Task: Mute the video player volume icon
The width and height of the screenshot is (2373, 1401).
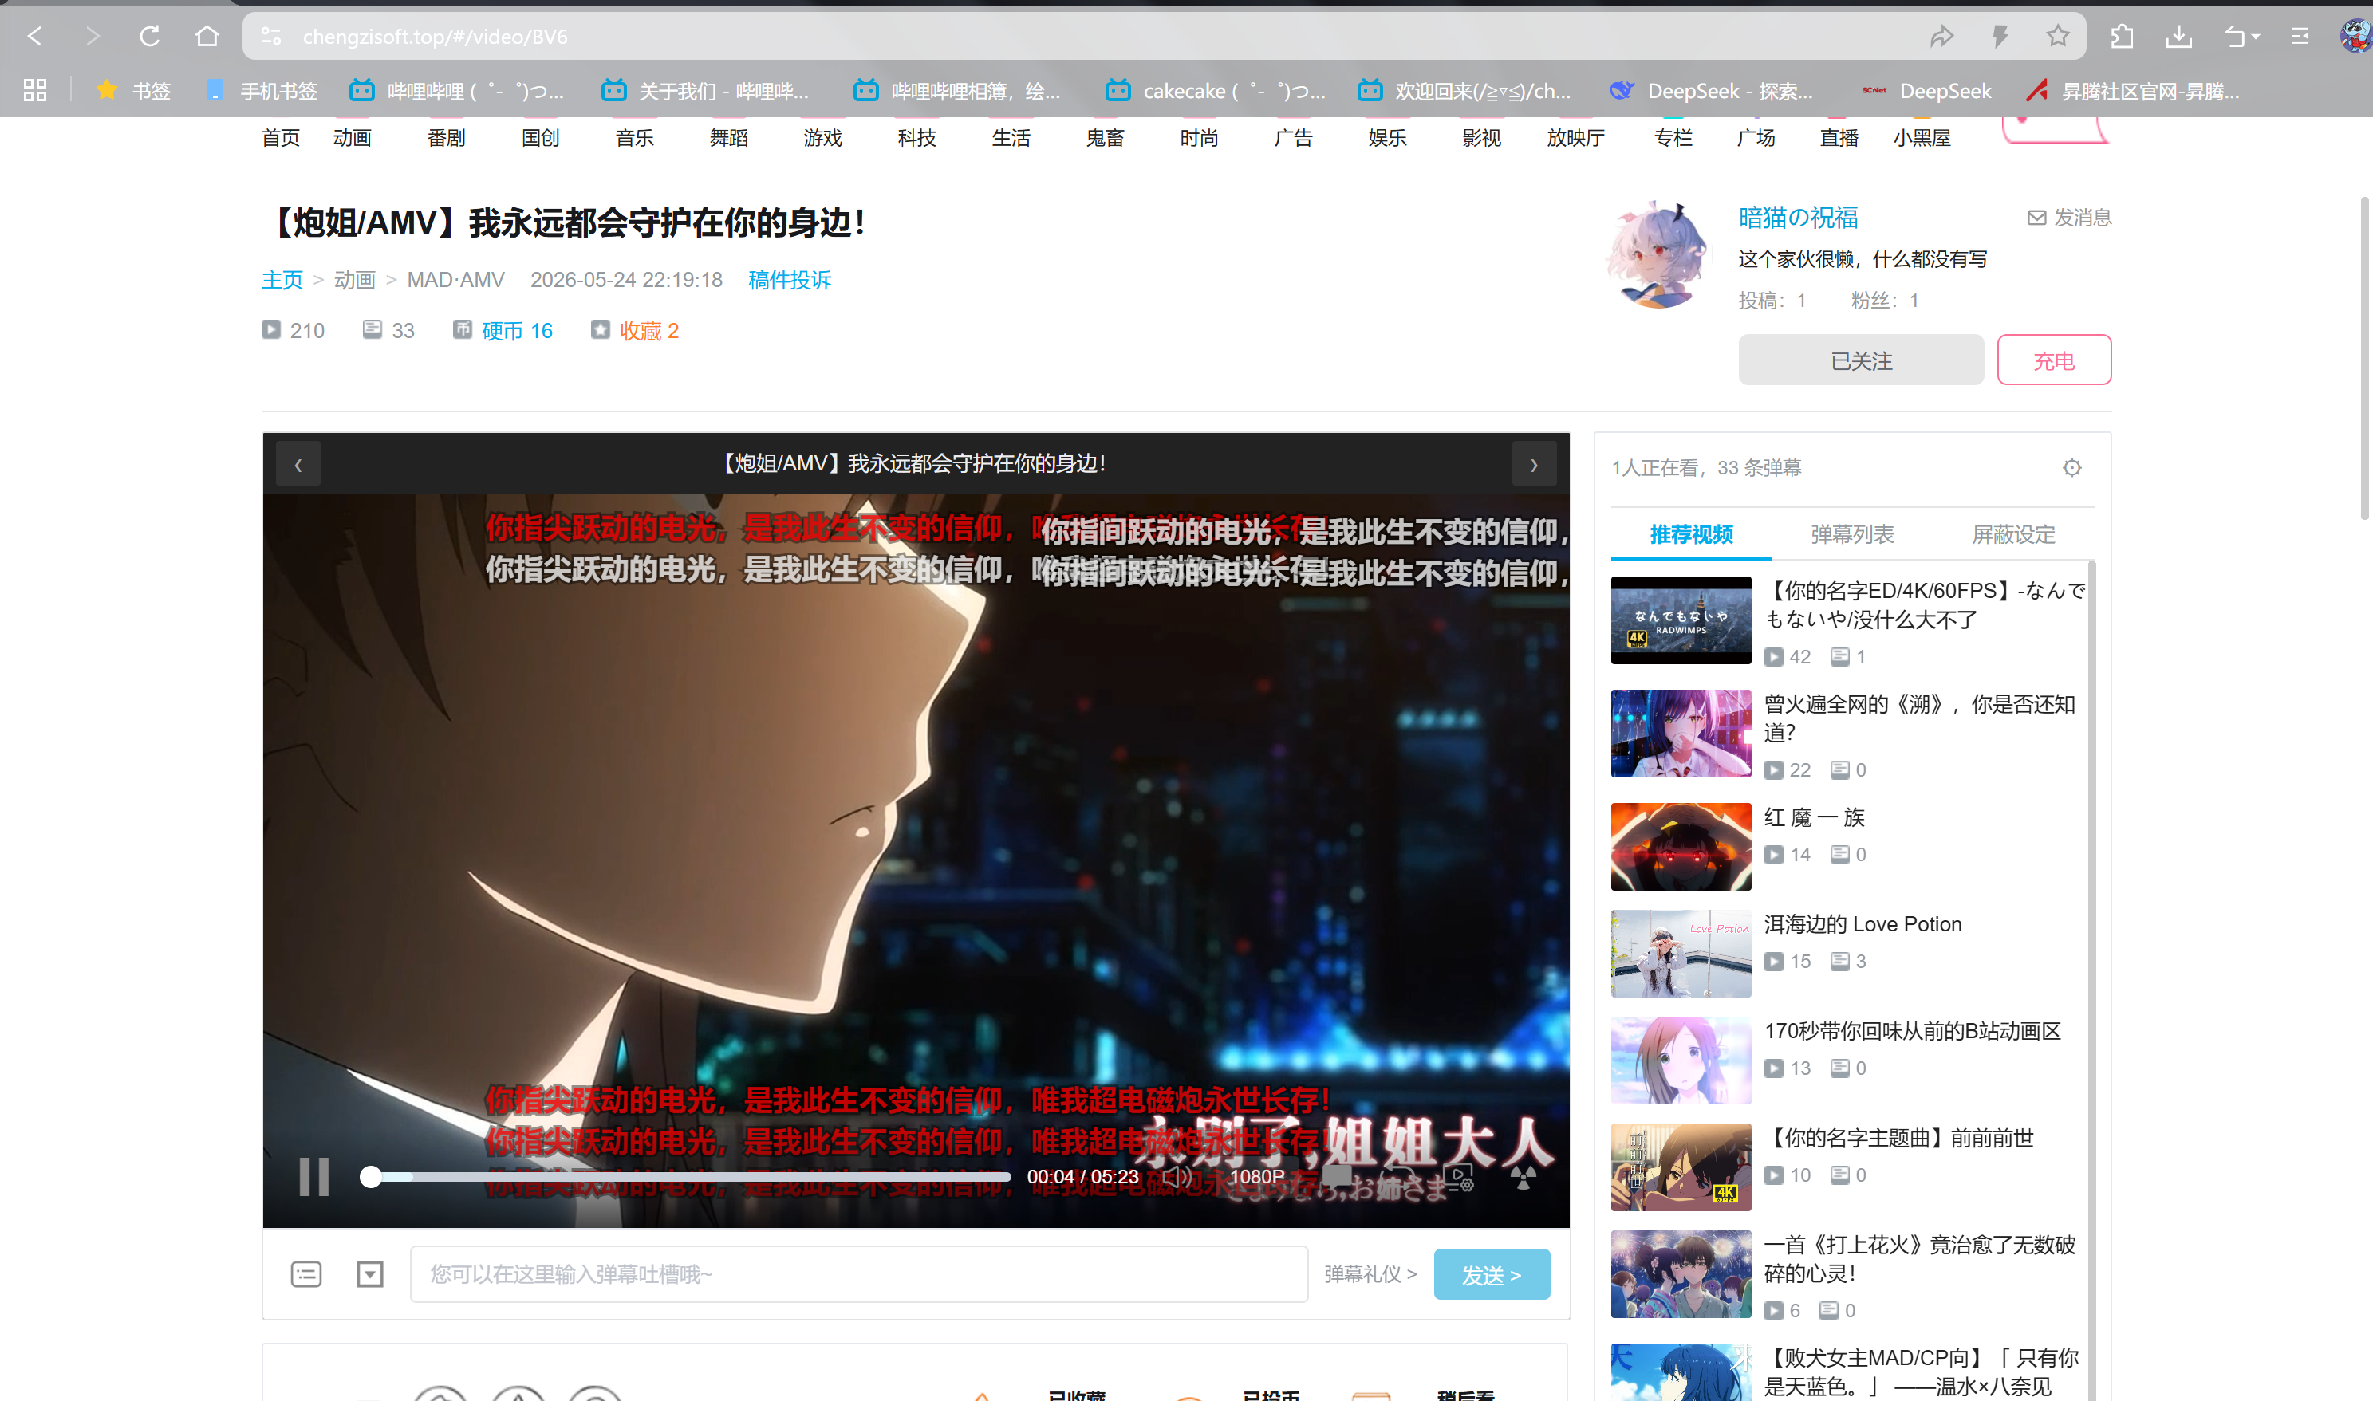Action: coord(1177,1176)
